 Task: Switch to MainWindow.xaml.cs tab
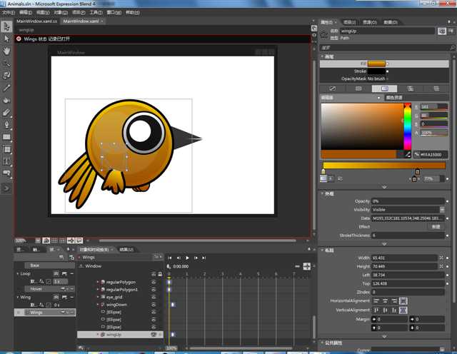(36, 21)
